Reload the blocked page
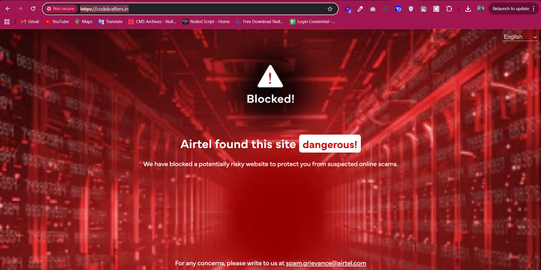The height and width of the screenshot is (270, 541). coord(33,9)
